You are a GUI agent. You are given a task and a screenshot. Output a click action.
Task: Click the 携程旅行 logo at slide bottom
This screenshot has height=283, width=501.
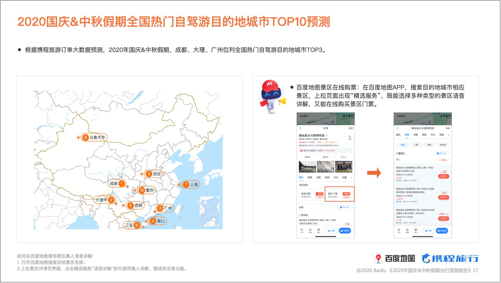click(x=450, y=259)
